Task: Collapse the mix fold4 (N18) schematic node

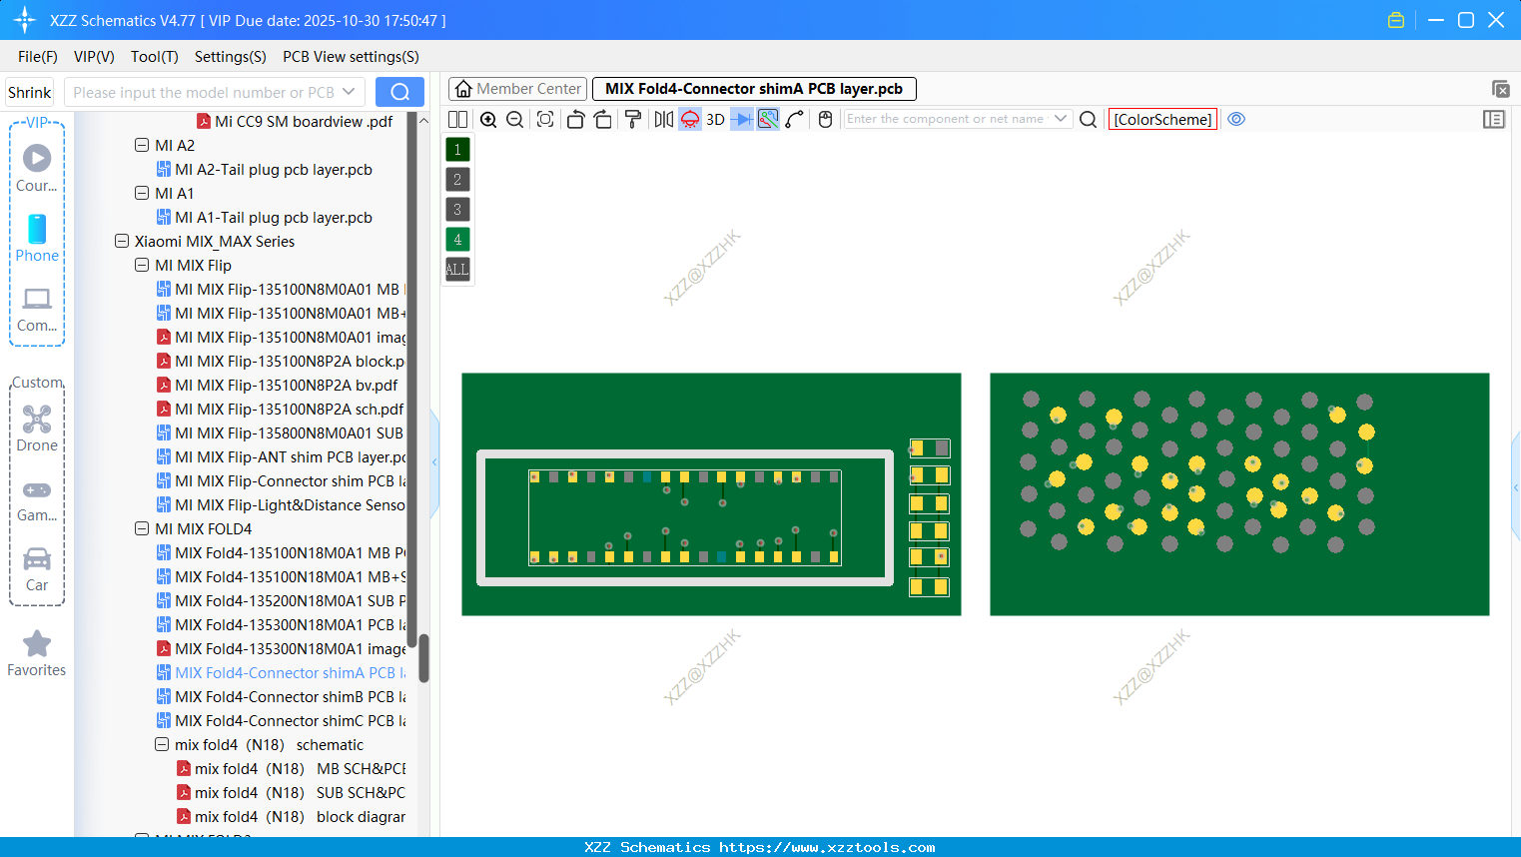Action: (162, 744)
